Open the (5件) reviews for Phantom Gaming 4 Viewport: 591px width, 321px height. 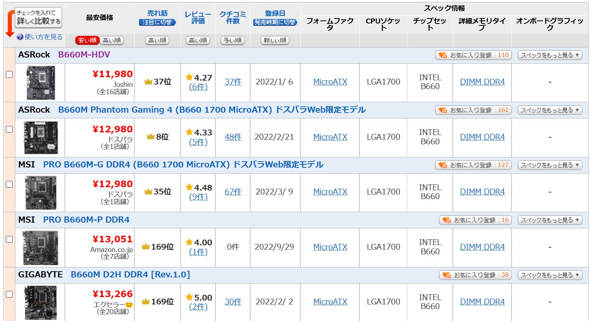(x=198, y=142)
